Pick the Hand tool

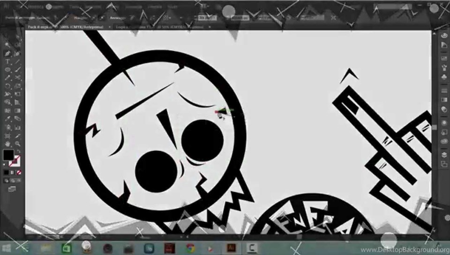[8, 144]
